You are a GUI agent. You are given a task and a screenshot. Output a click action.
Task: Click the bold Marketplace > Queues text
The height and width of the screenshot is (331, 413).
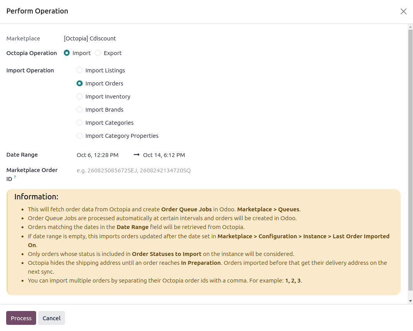[x=268, y=209]
